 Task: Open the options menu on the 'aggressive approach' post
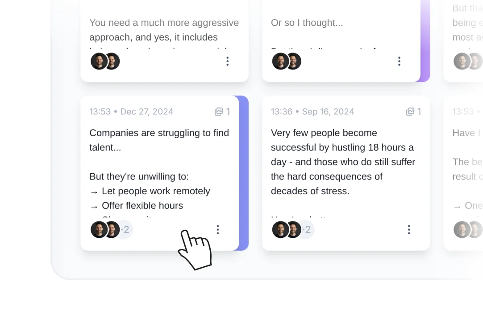(x=227, y=61)
